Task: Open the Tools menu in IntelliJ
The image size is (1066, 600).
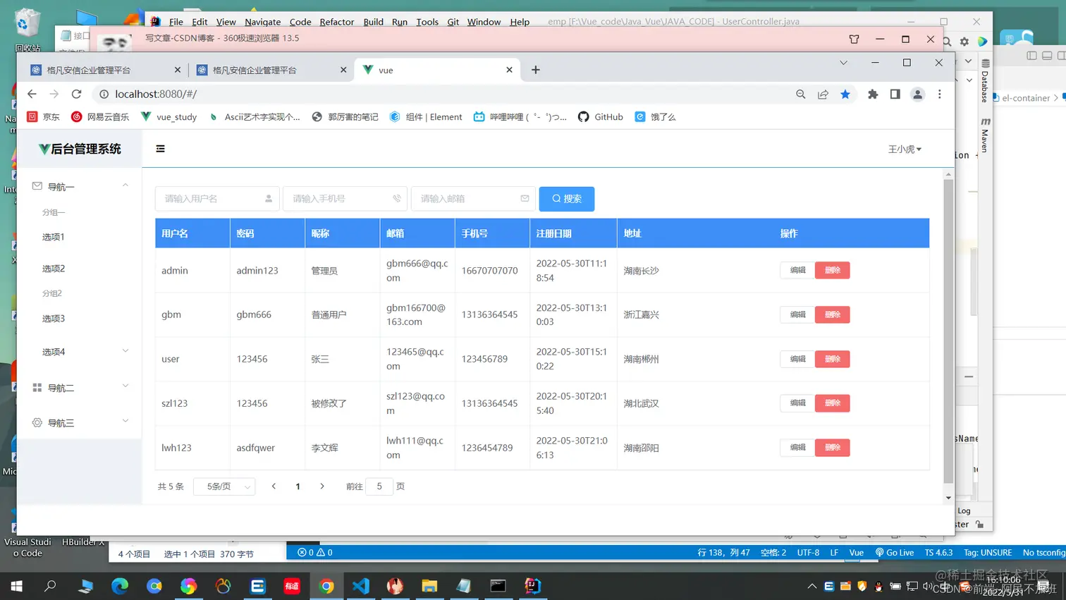Action: (x=427, y=22)
